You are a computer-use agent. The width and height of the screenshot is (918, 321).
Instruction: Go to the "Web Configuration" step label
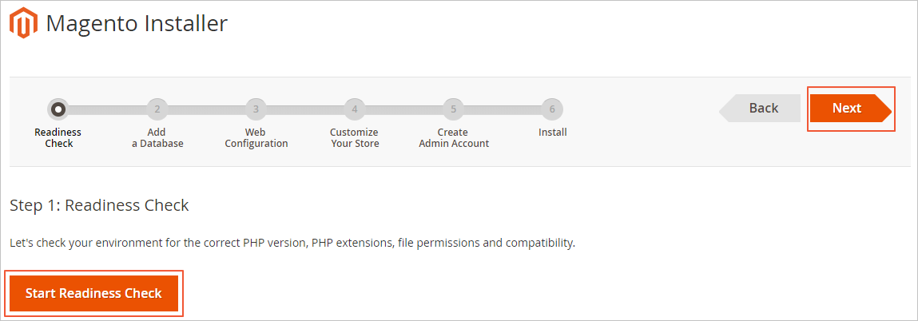tap(256, 138)
